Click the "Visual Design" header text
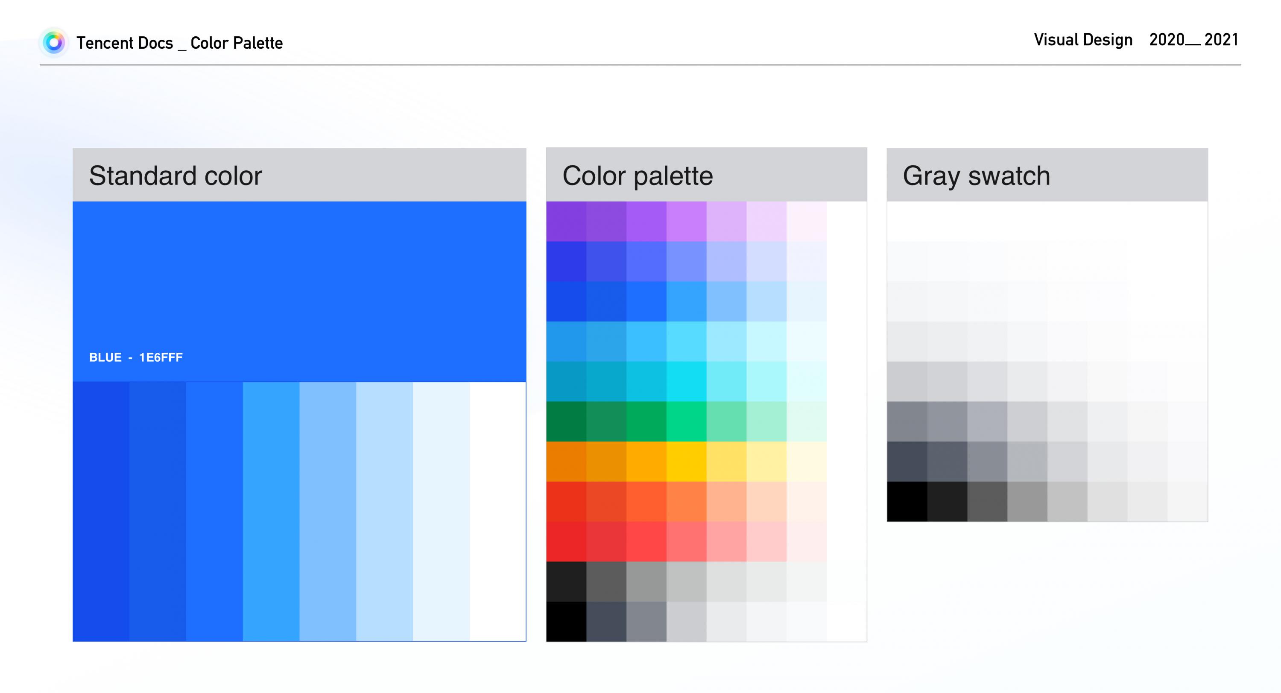 (x=1083, y=40)
